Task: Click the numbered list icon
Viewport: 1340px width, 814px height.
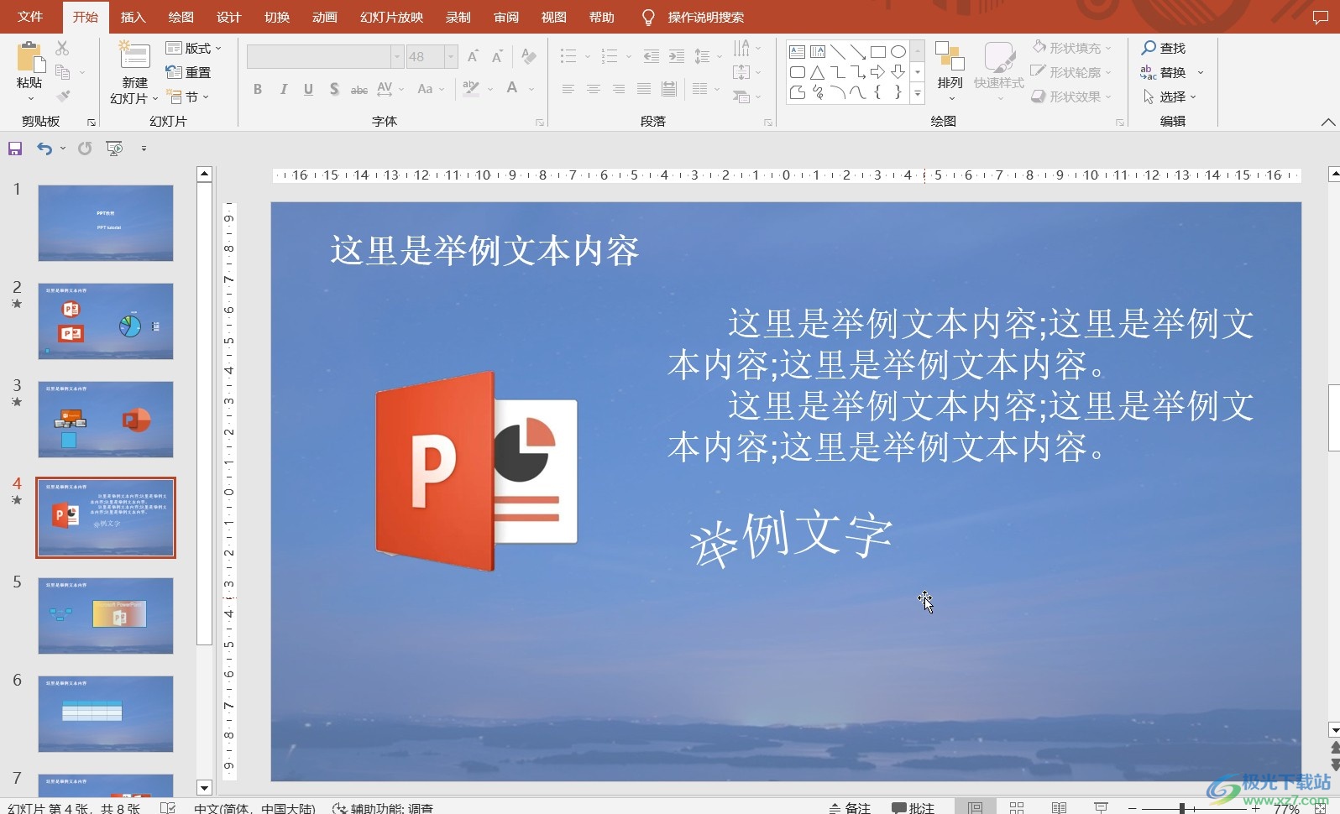Action: pos(610,56)
